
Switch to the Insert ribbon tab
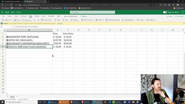coord(16,16)
